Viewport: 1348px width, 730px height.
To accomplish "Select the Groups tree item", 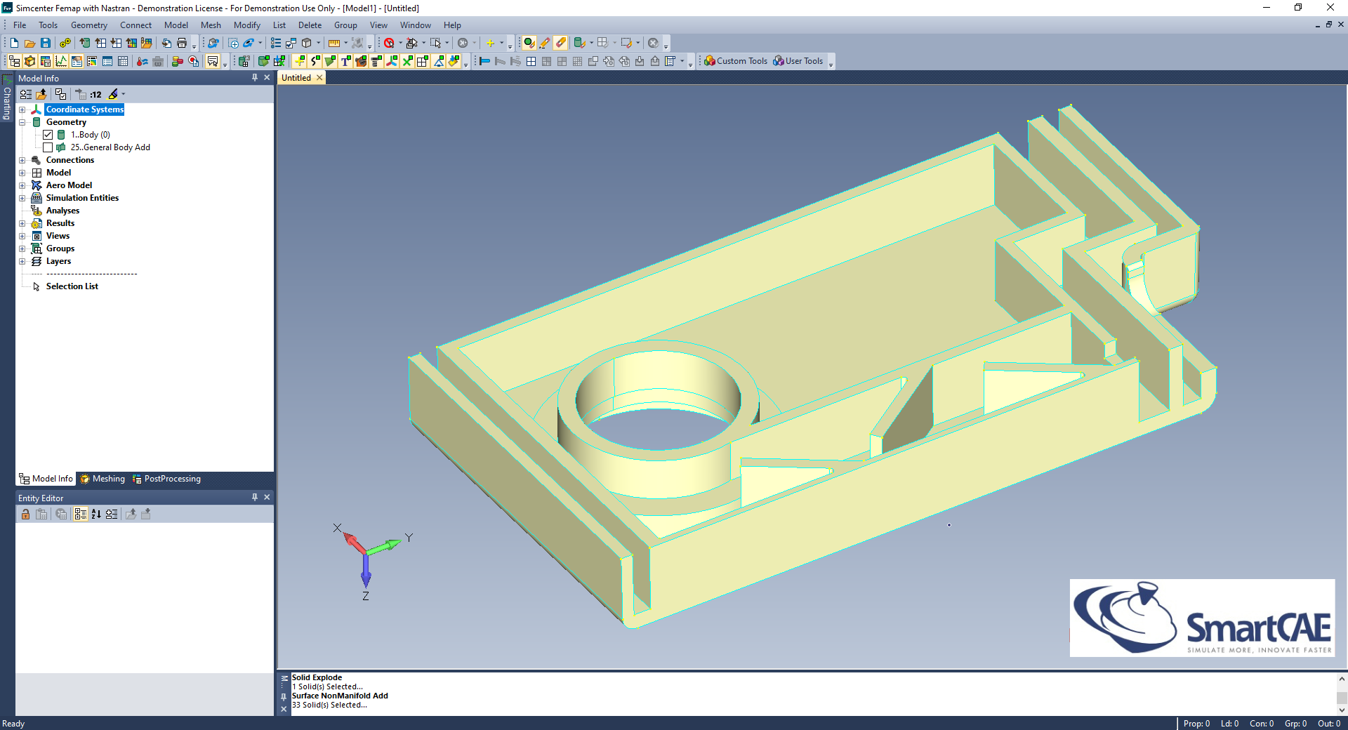I will [x=60, y=248].
